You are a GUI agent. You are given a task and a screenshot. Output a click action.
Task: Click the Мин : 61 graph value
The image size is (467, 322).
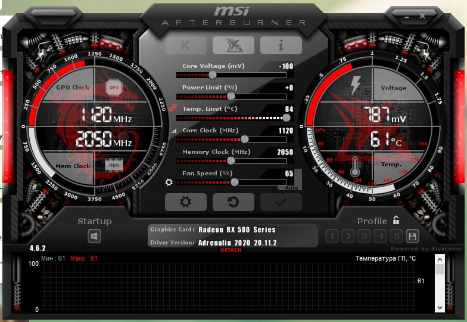pos(53,258)
